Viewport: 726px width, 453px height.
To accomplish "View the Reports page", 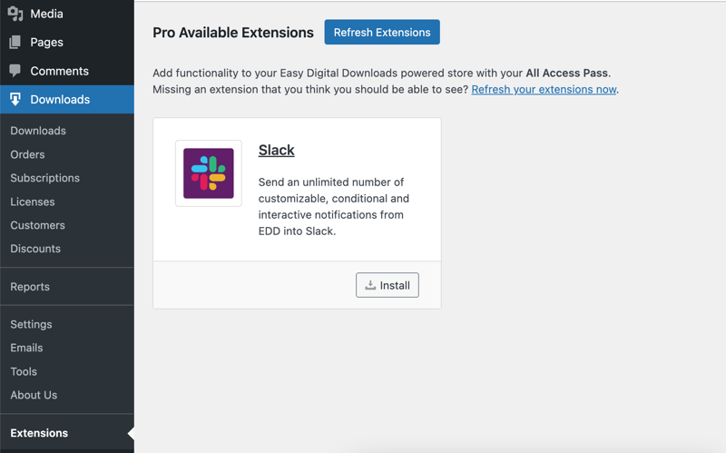I will (x=30, y=287).
